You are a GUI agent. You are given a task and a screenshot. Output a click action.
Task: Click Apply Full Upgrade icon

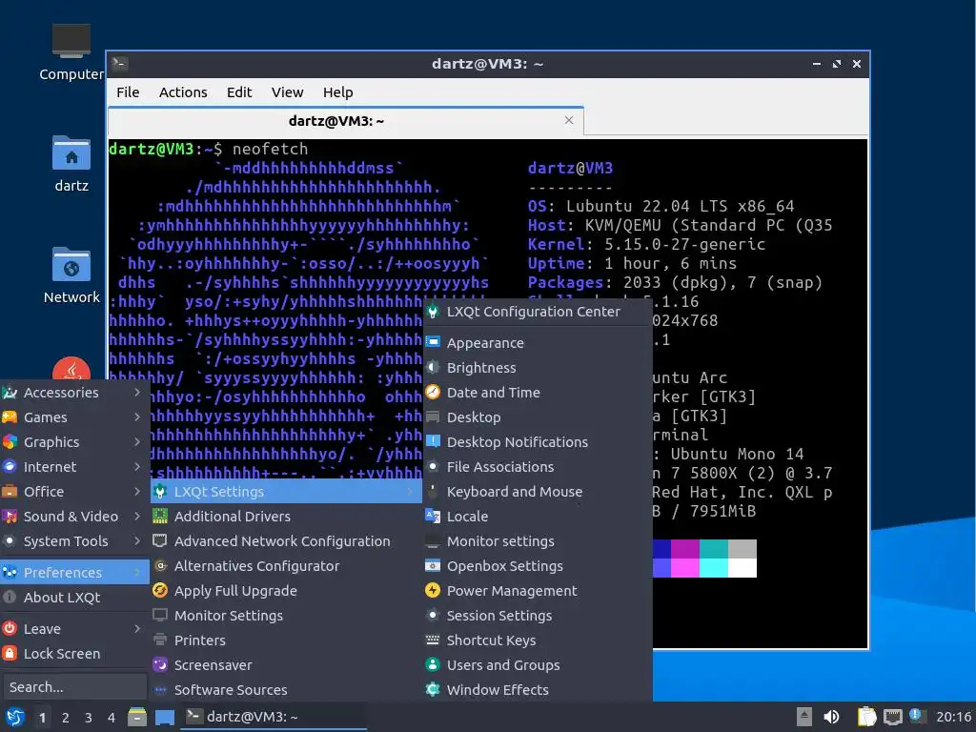click(x=160, y=590)
